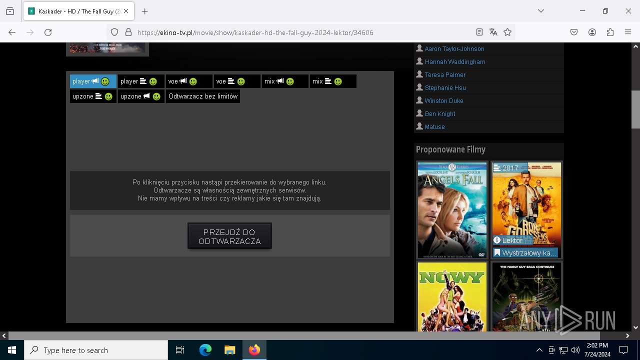List all tabs dropdown arrow
640x360 pixels.
[x=541, y=11]
